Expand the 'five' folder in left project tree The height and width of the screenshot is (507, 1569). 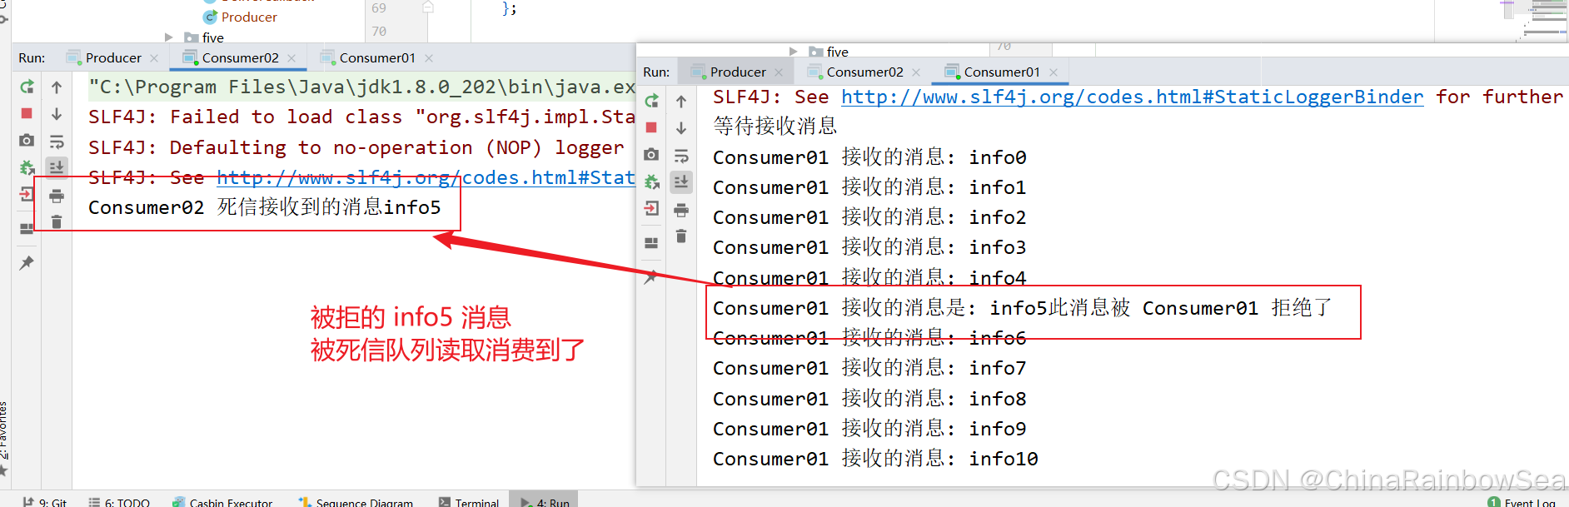169,37
